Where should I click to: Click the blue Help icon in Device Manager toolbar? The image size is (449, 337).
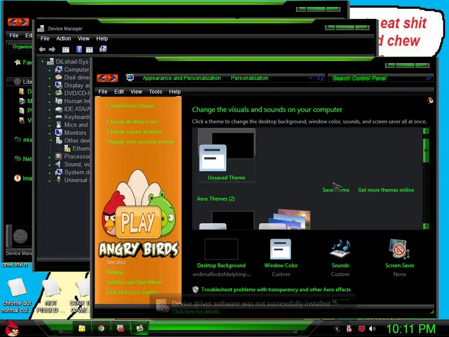[x=79, y=49]
